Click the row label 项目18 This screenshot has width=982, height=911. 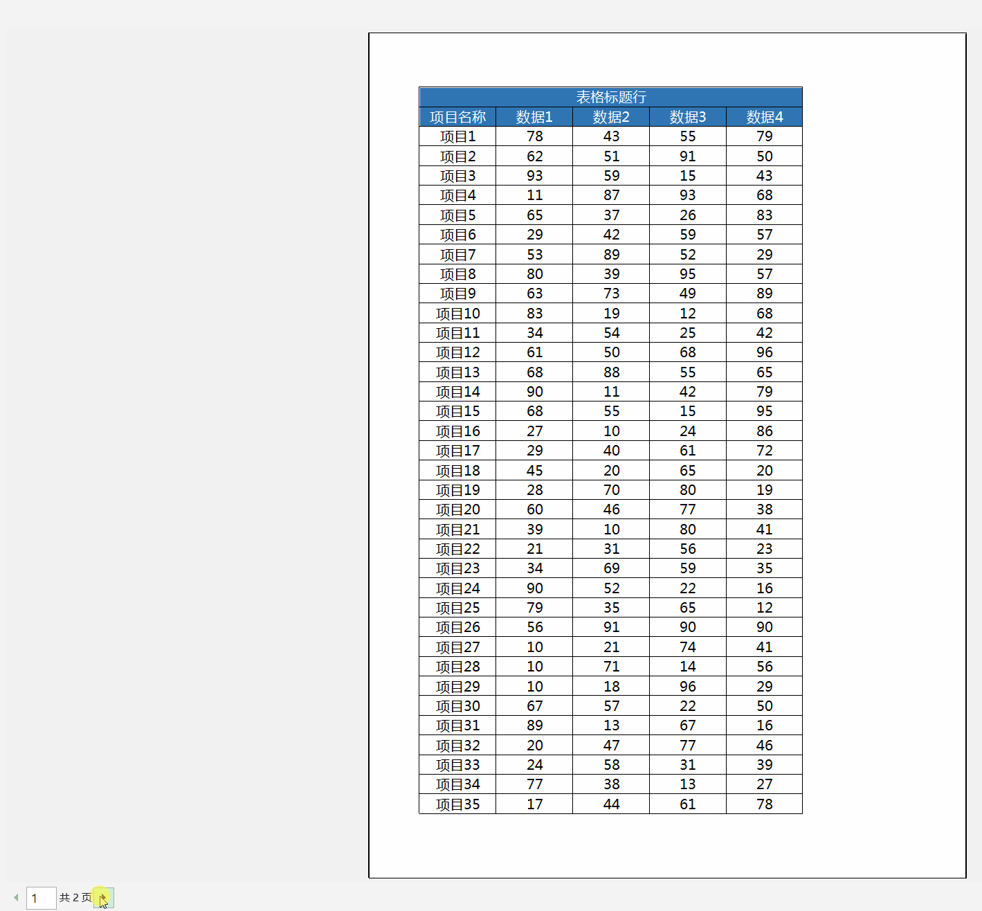click(458, 471)
